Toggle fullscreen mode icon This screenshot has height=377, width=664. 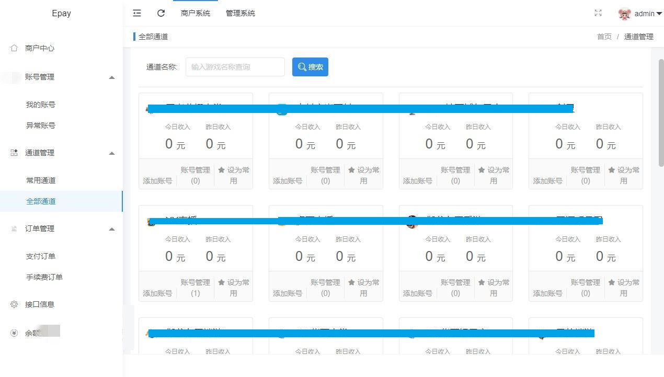point(598,13)
